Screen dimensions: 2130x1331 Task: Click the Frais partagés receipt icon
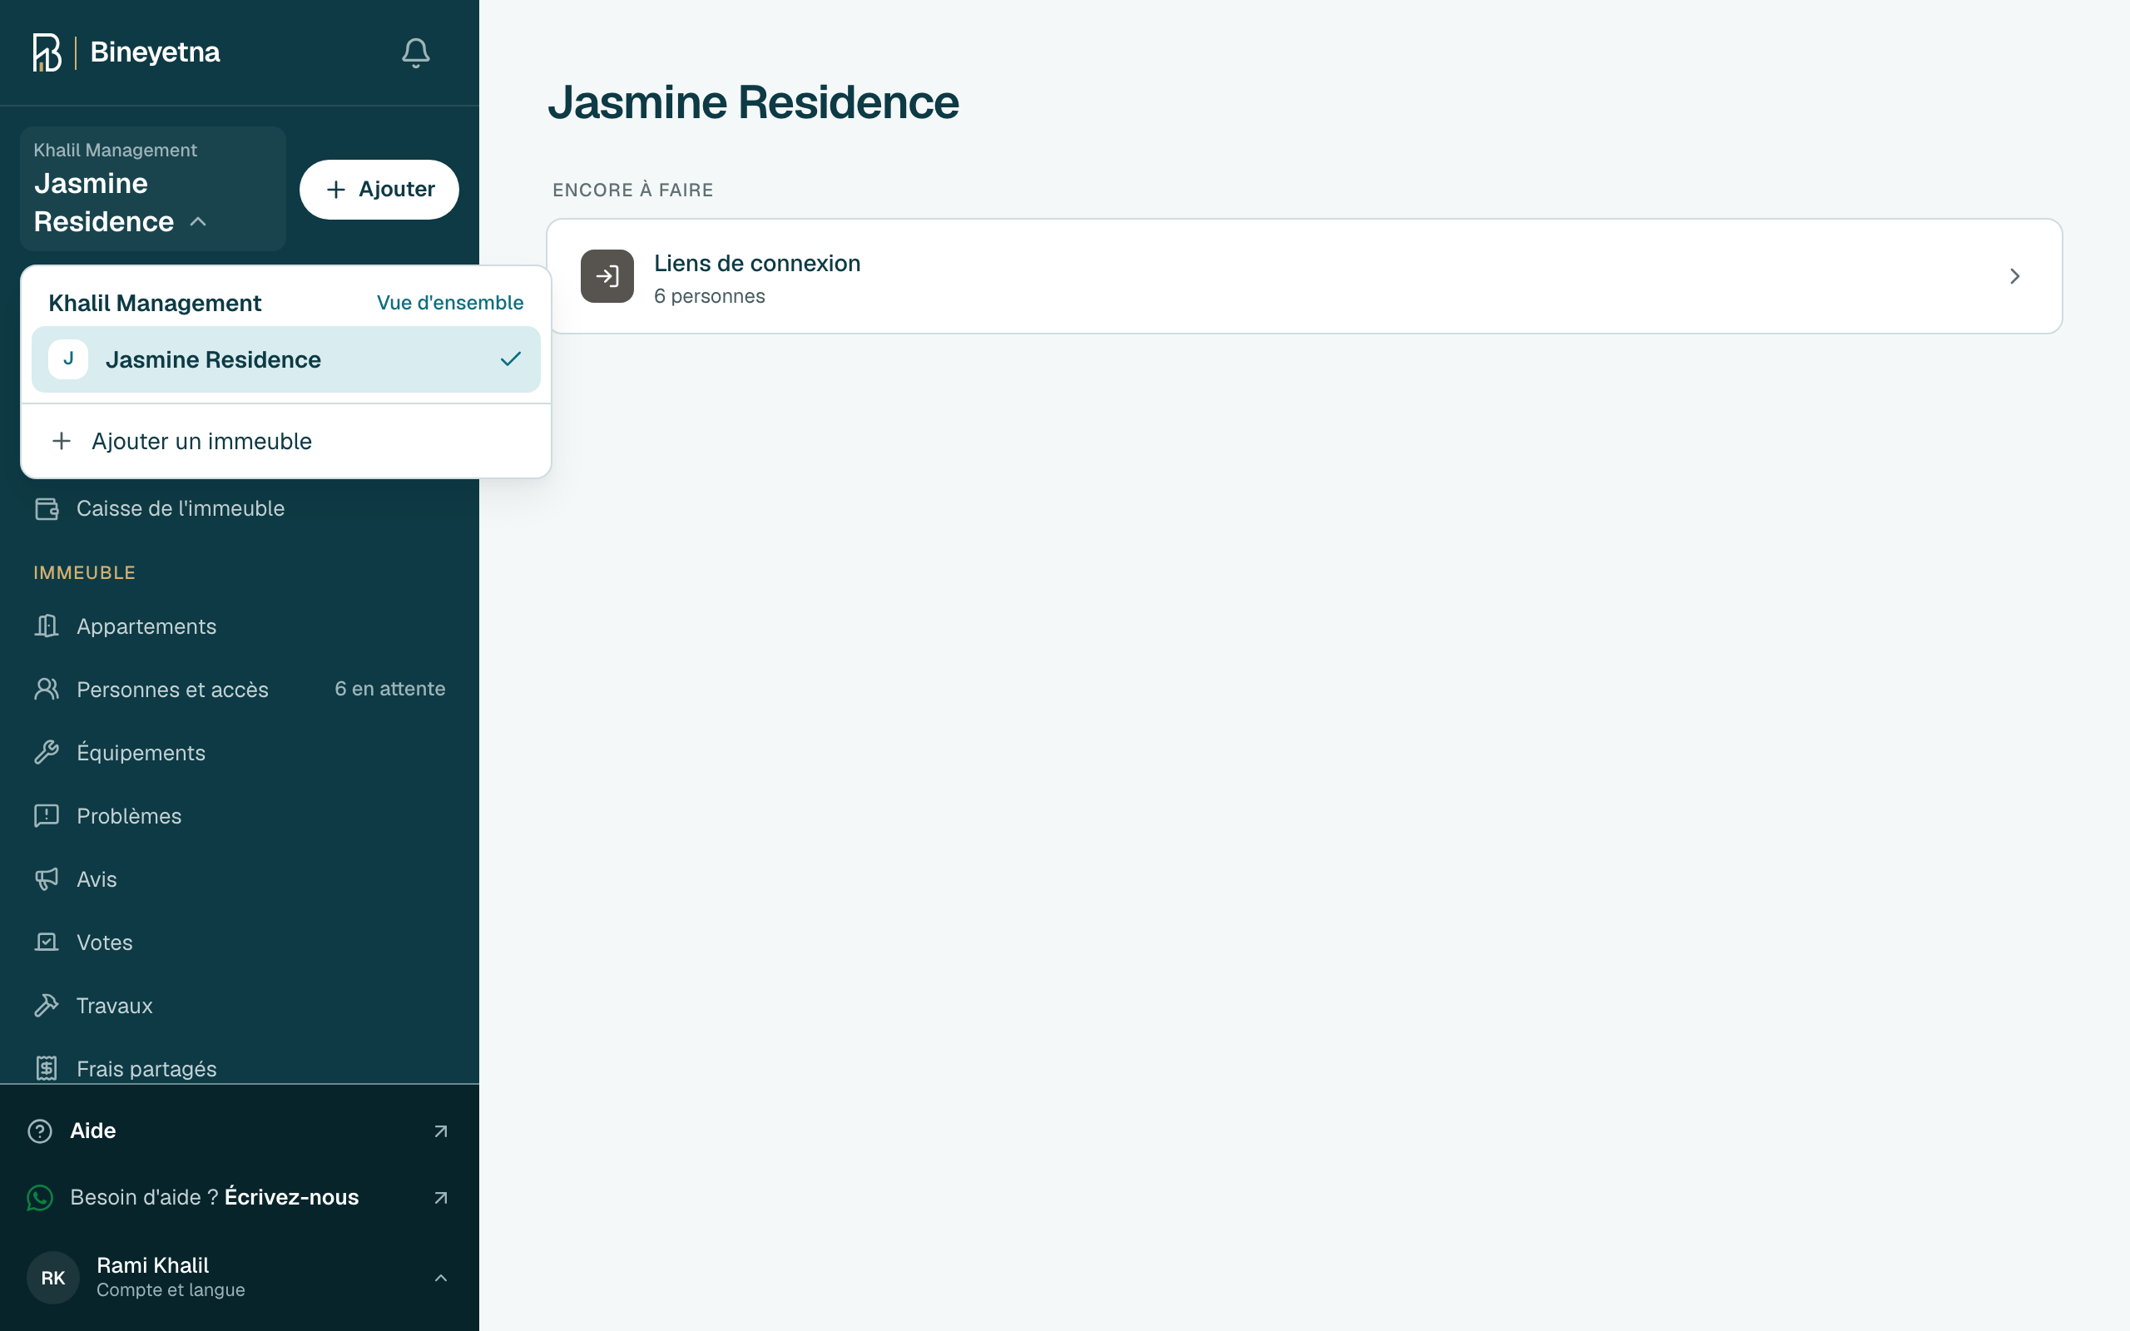(47, 1069)
